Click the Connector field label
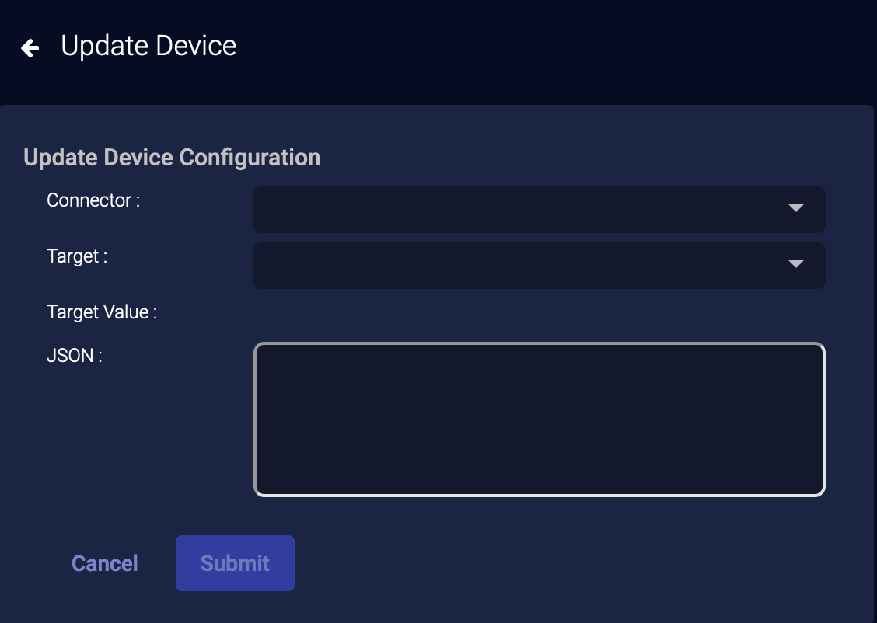Viewport: 877px width, 623px height. point(93,200)
